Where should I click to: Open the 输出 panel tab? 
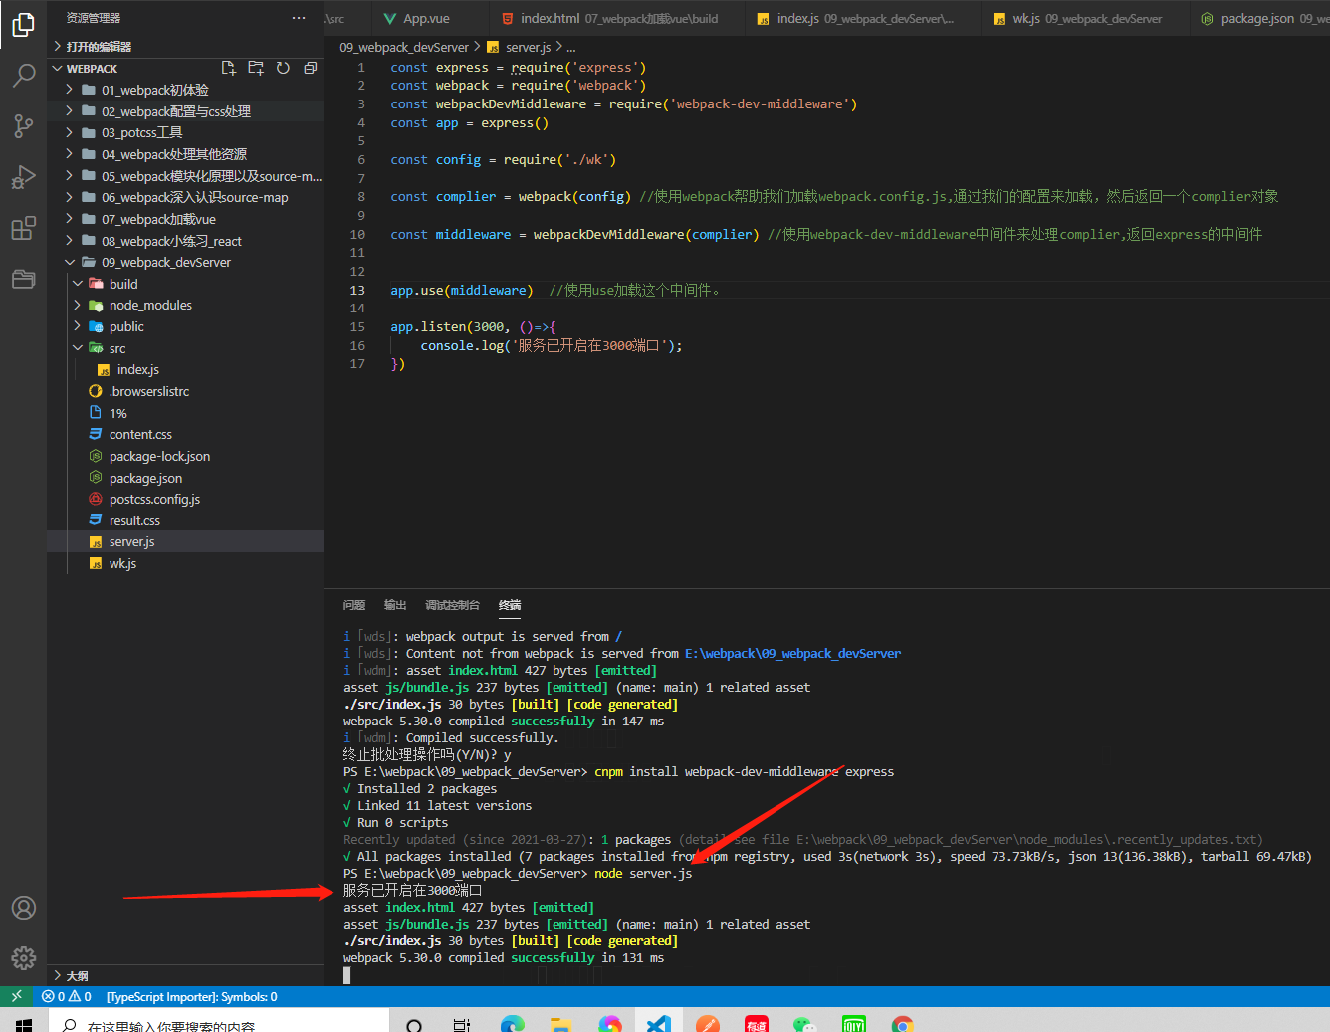point(394,605)
